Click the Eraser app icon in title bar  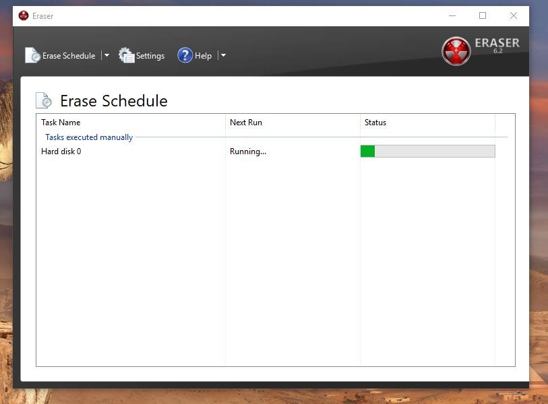coord(24,15)
